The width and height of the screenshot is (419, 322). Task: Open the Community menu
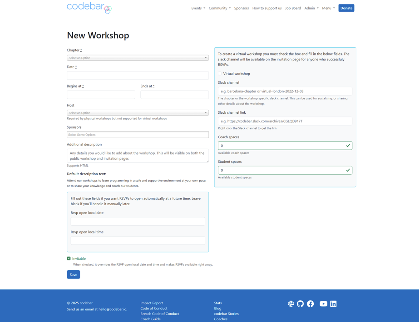[219, 8]
